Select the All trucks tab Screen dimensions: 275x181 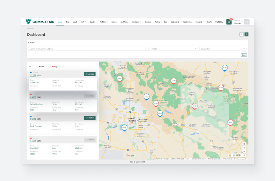[30, 67]
